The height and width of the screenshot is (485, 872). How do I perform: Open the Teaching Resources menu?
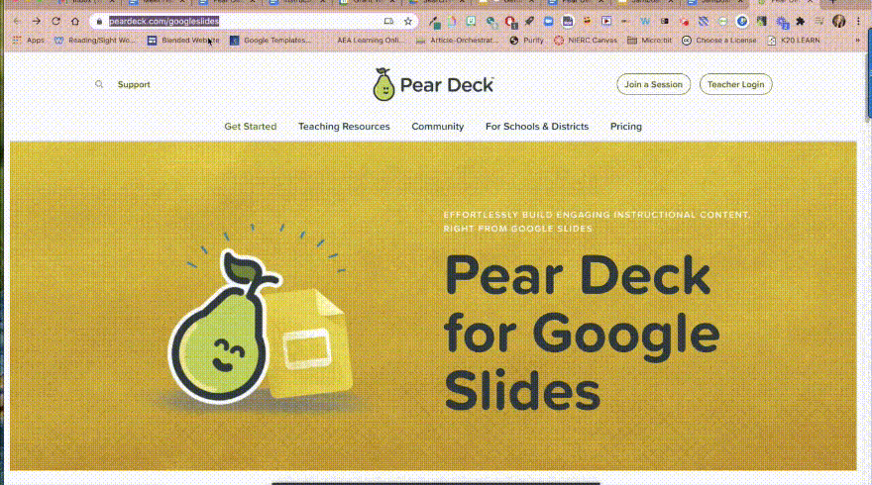pyautogui.click(x=344, y=127)
